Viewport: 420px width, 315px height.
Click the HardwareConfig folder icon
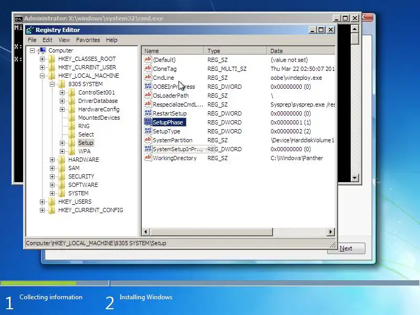point(72,109)
